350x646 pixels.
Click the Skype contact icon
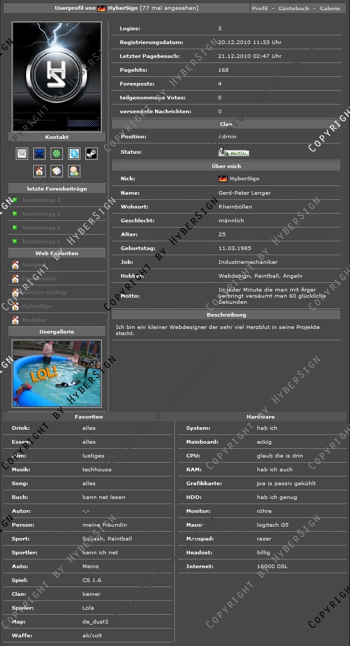click(x=74, y=153)
